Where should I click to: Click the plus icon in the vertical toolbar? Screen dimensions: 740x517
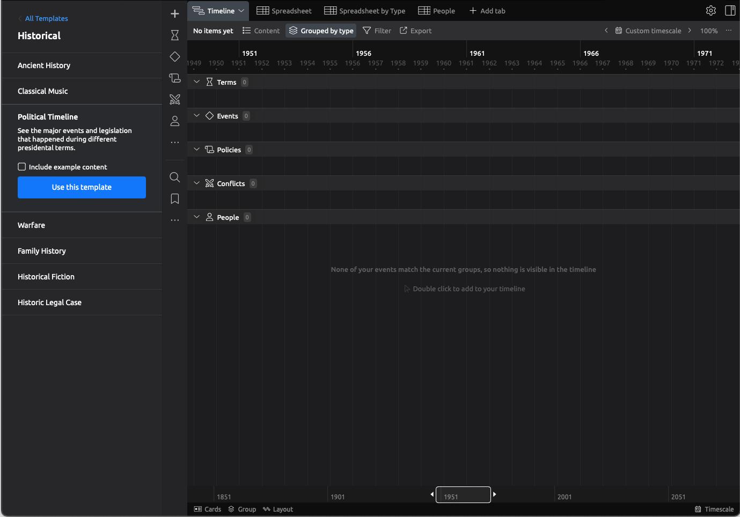(x=174, y=14)
